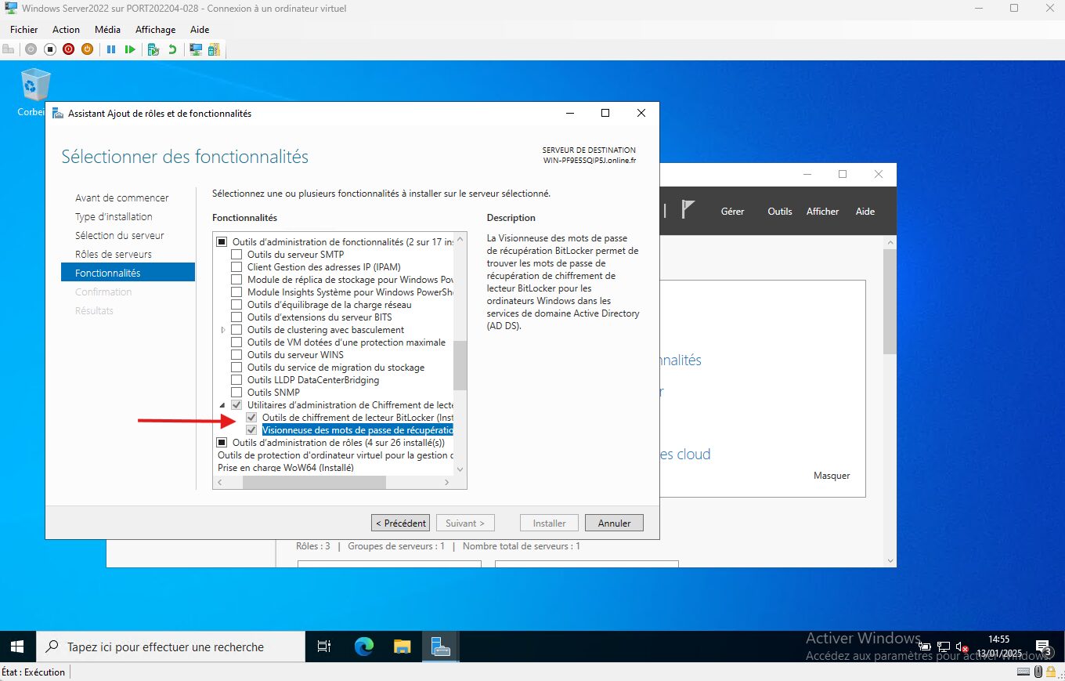Image resolution: width=1065 pixels, height=681 pixels.
Task: Click the green Revert arrow icon
Action: click(172, 49)
